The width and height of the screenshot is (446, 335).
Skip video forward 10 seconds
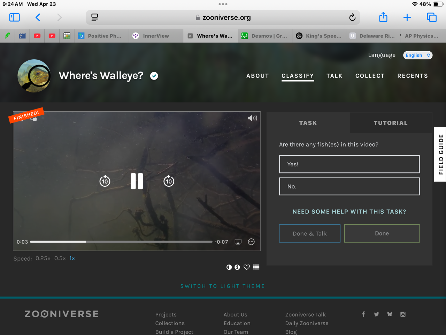tap(169, 181)
